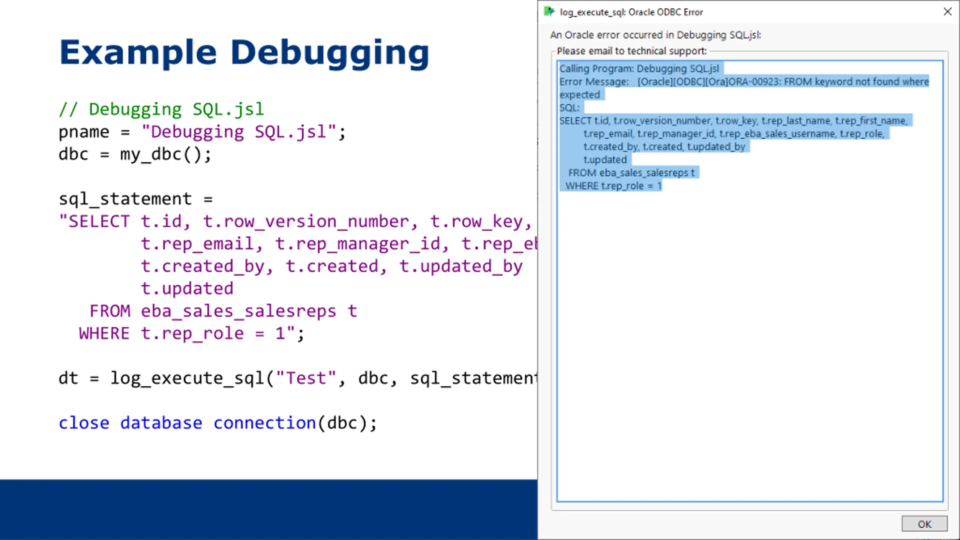960x540 pixels.
Task: Click 'Calling Program: Debugging SQL.jsl' line
Action: point(639,69)
